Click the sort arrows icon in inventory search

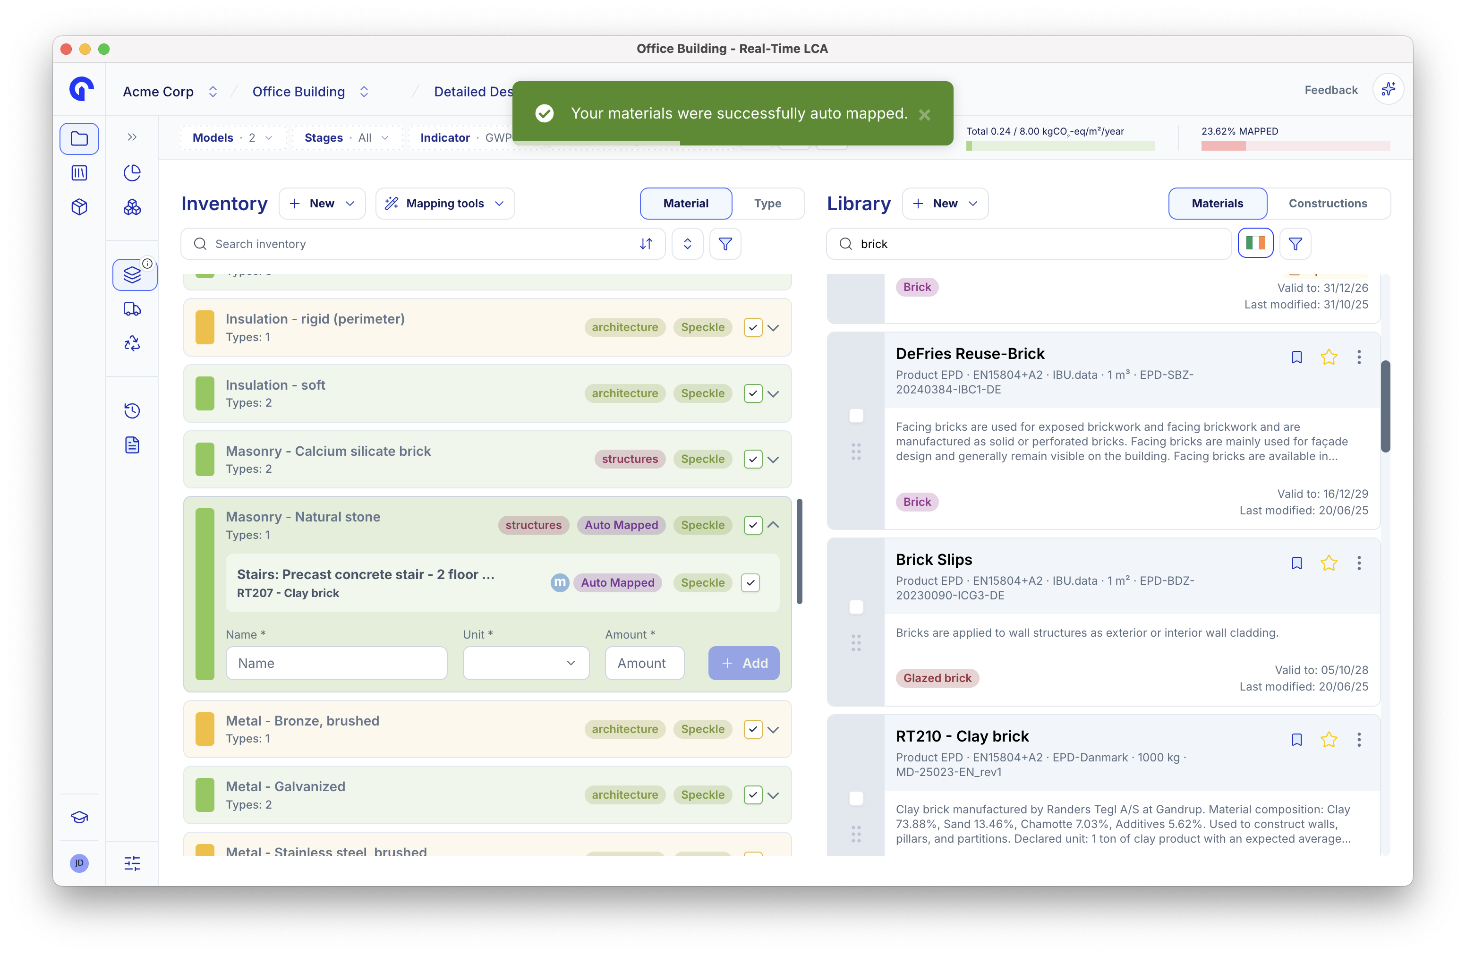(646, 244)
